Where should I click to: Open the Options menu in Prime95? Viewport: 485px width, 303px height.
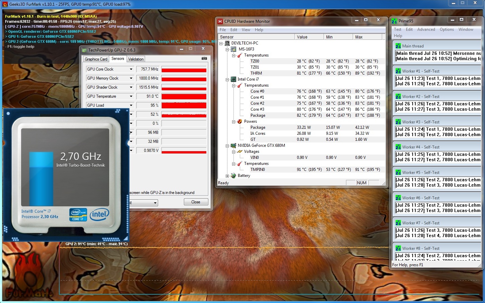(447, 29)
